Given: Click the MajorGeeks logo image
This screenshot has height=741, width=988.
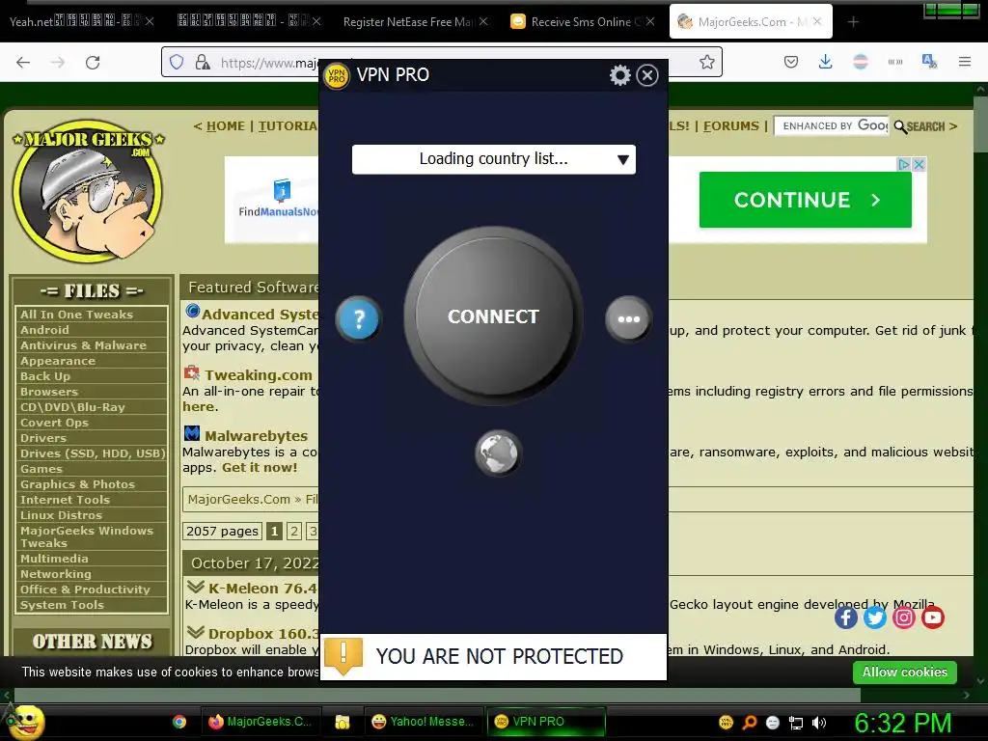Looking at the screenshot, I should point(88,191).
